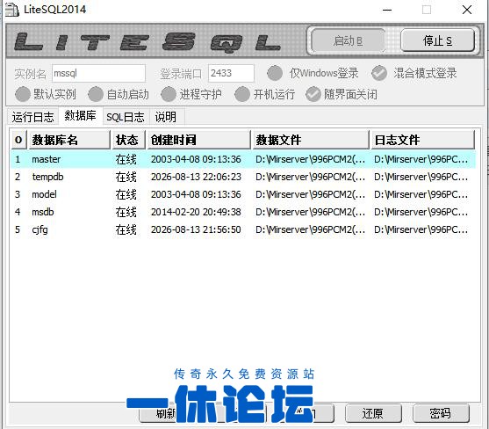Minimize the LiteSQL2014 window

(x=387, y=10)
